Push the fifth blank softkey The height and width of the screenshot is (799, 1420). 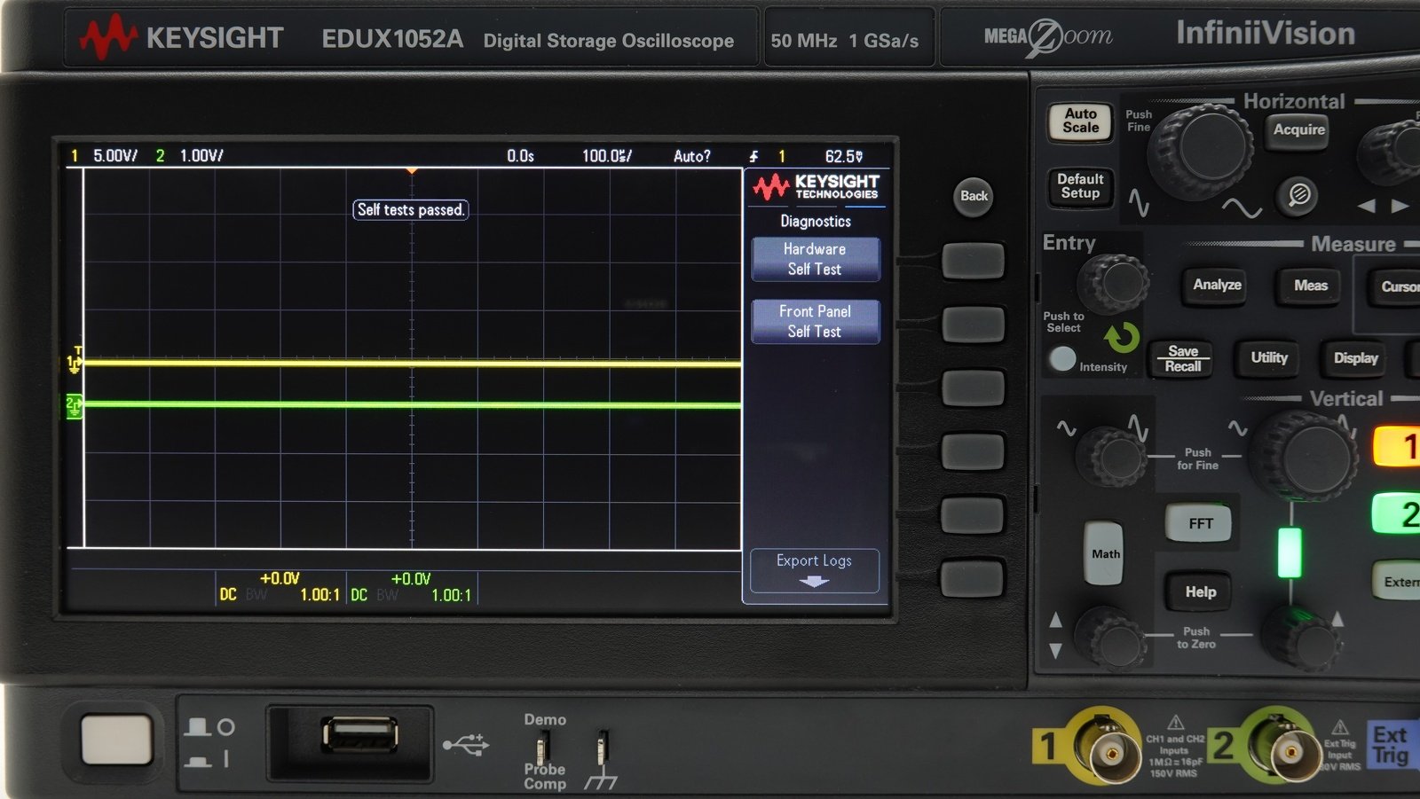pos(973,515)
